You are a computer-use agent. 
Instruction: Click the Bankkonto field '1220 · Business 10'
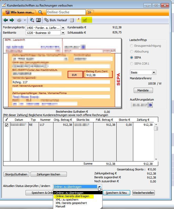point(43,33)
